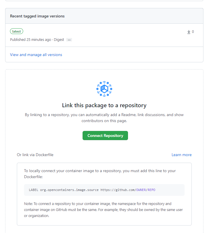Click the REPO placeholder in code
206x233 pixels.
[151, 190]
